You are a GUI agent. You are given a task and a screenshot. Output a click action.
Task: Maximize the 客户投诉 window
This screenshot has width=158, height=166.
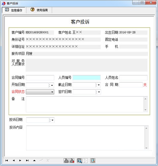(142, 2)
